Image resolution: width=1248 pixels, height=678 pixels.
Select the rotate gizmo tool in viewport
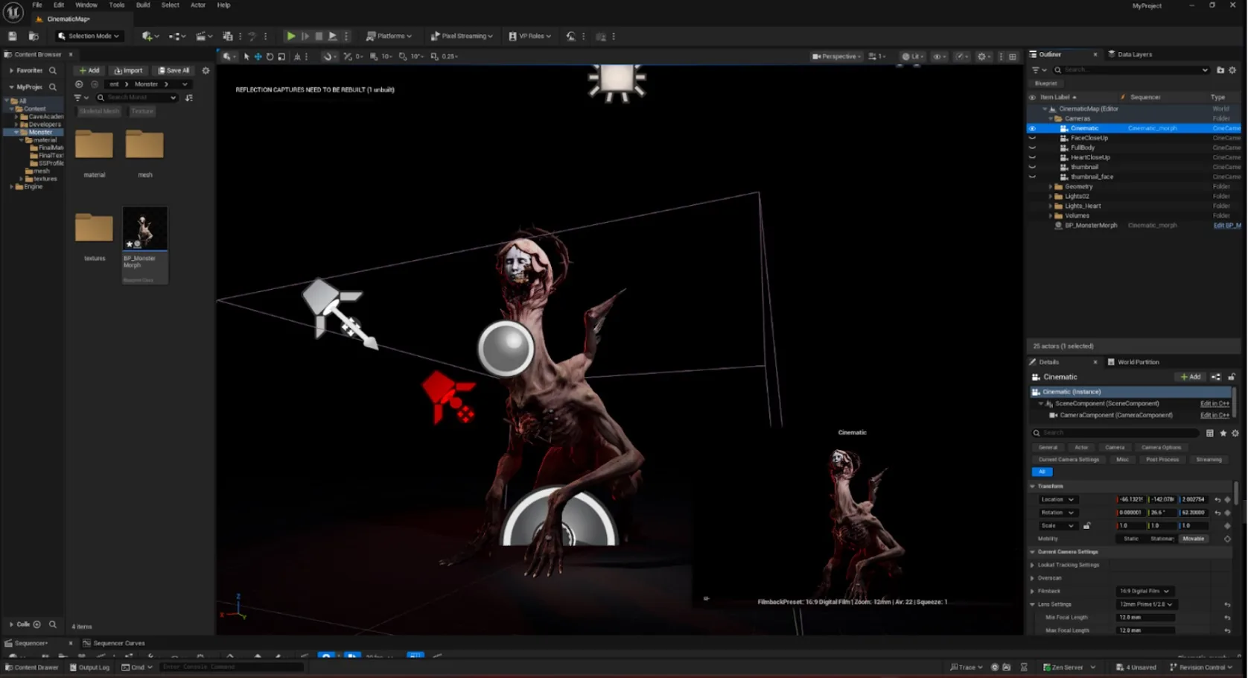click(270, 57)
